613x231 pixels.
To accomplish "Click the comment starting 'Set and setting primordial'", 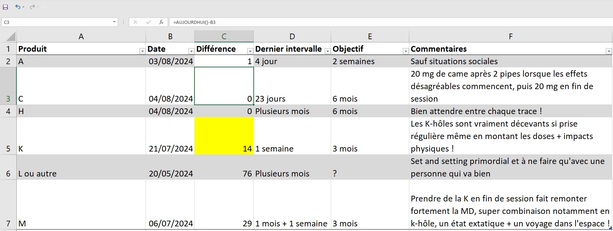I will click(511, 167).
